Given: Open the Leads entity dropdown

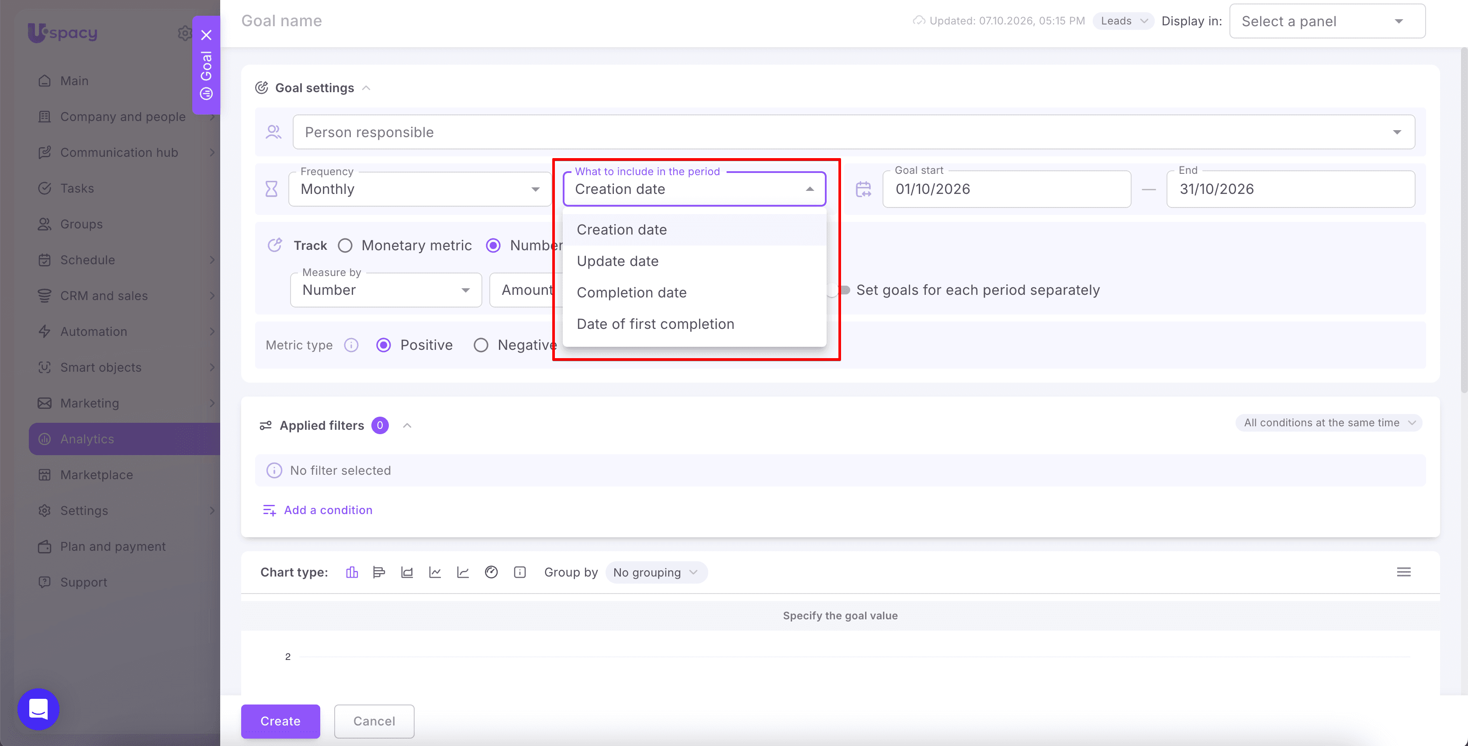Looking at the screenshot, I should [x=1123, y=21].
